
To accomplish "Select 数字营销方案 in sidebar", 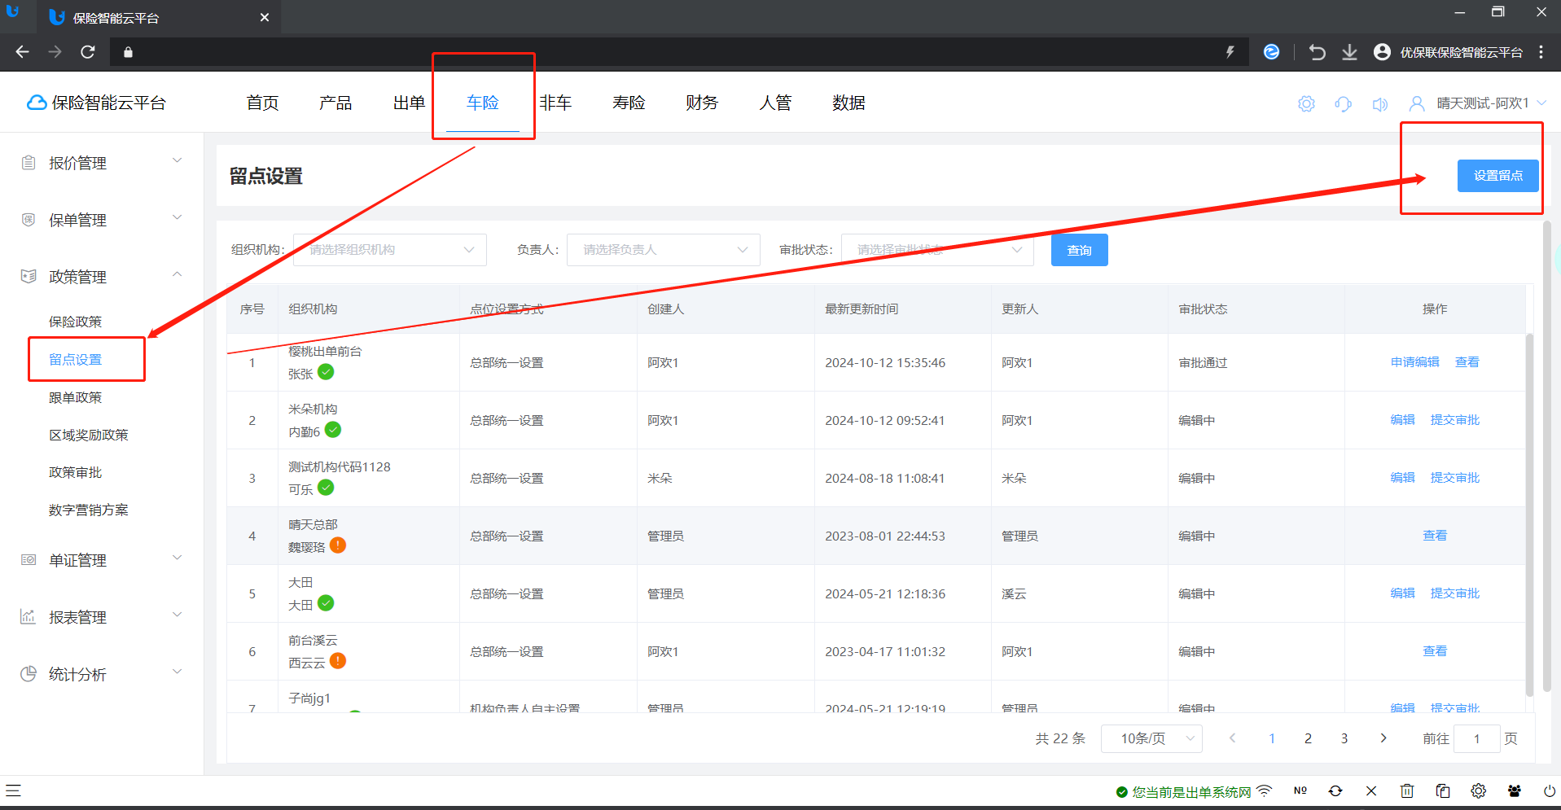I will click(x=89, y=510).
